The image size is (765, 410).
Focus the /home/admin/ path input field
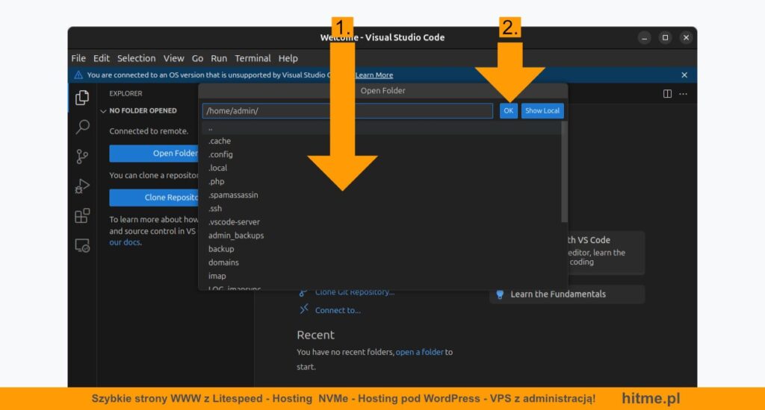pos(347,110)
